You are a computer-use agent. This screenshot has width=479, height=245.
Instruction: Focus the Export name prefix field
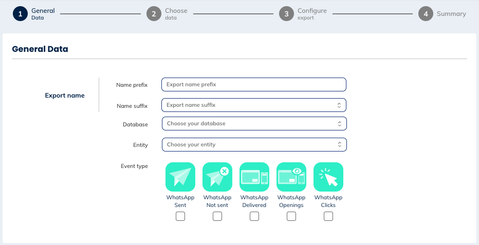point(254,85)
